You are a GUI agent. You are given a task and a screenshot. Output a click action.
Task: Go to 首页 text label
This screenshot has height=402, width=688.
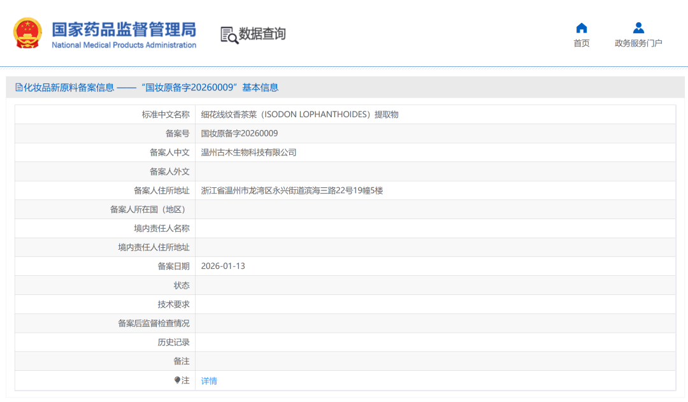coord(581,43)
